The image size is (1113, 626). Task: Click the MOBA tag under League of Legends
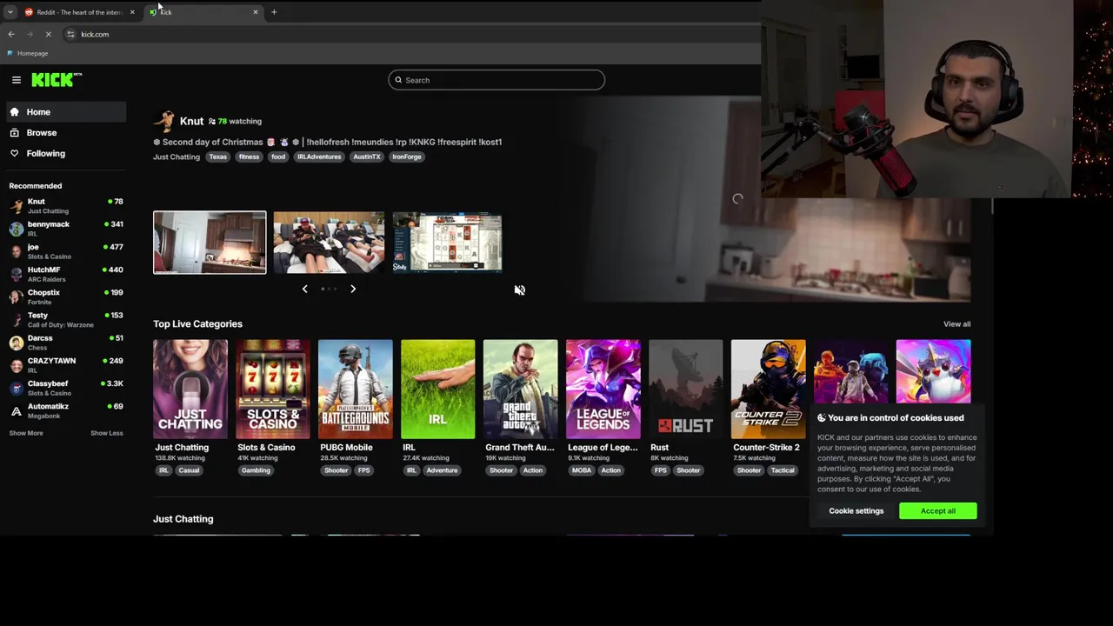point(582,470)
